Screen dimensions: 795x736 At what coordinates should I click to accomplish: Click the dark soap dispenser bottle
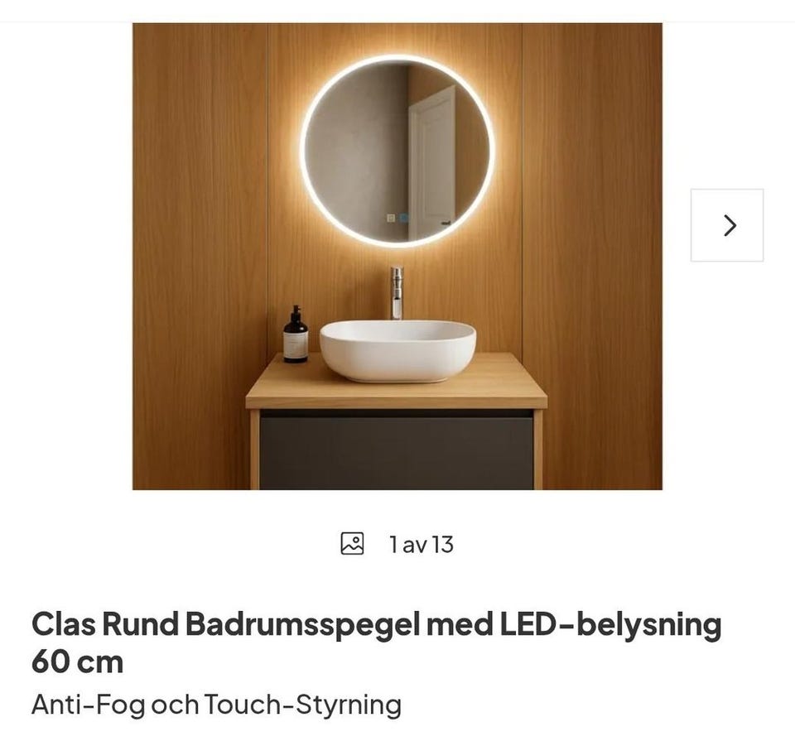[x=296, y=334]
